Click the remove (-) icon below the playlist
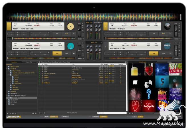The width and height of the screenshot is (188, 128). coord(42,113)
